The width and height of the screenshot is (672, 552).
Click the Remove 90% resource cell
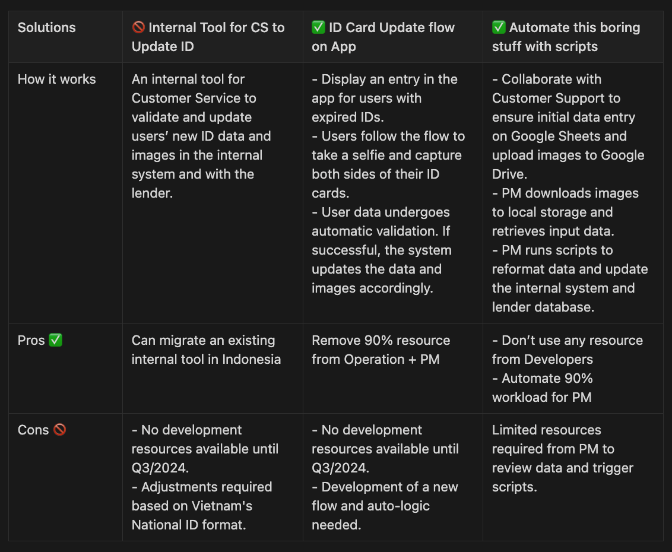393,369
